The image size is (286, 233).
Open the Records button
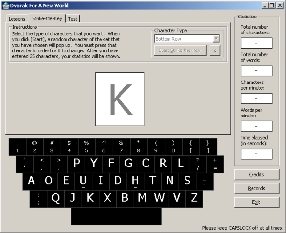tap(256, 188)
